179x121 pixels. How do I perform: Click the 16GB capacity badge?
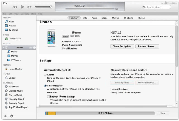(x=65, y=36)
